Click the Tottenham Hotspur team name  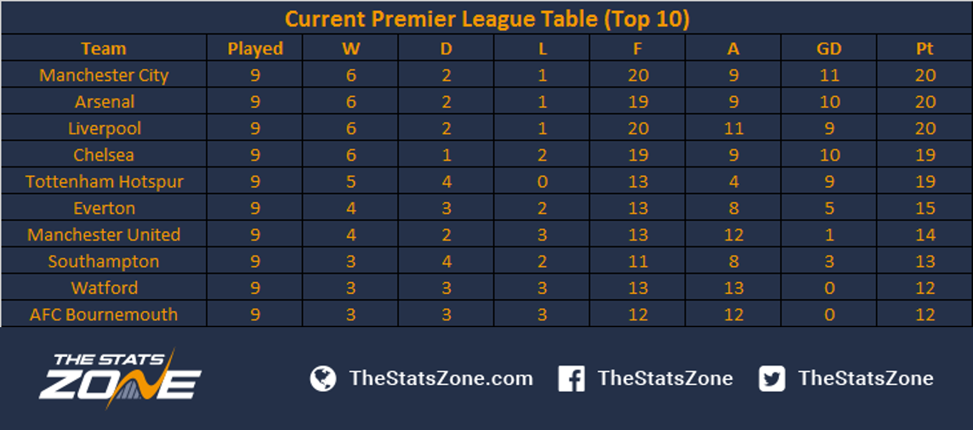click(x=105, y=182)
